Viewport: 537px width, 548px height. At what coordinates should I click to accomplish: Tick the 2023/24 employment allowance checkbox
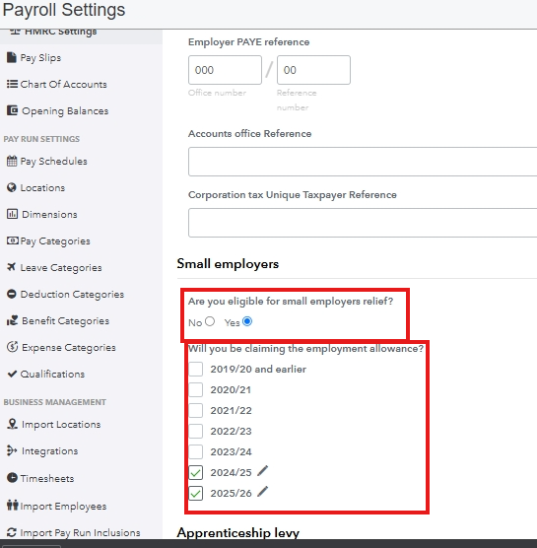coord(196,451)
